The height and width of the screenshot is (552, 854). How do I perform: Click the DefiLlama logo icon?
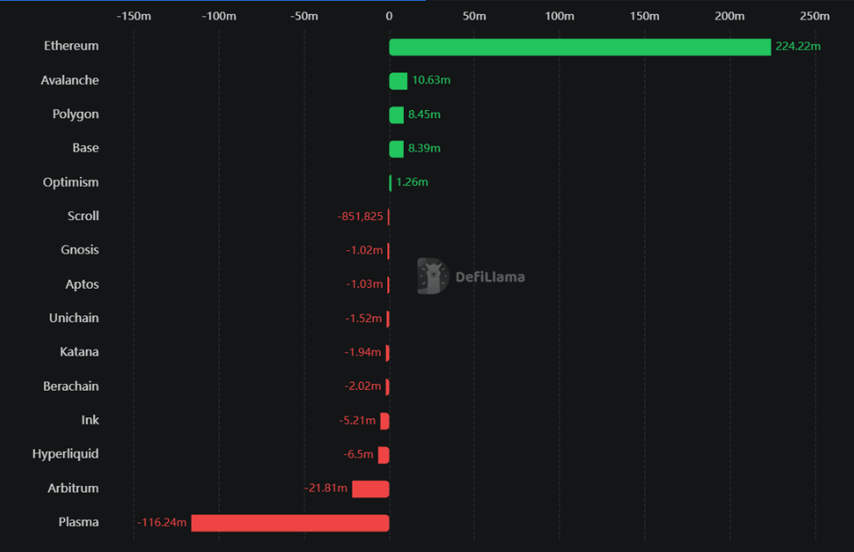432,276
